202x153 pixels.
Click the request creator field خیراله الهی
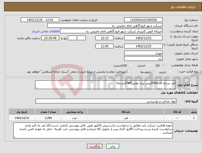click(x=111, y=31)
